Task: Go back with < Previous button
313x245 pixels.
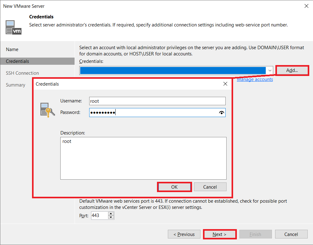Action: [x=184, y=234]
